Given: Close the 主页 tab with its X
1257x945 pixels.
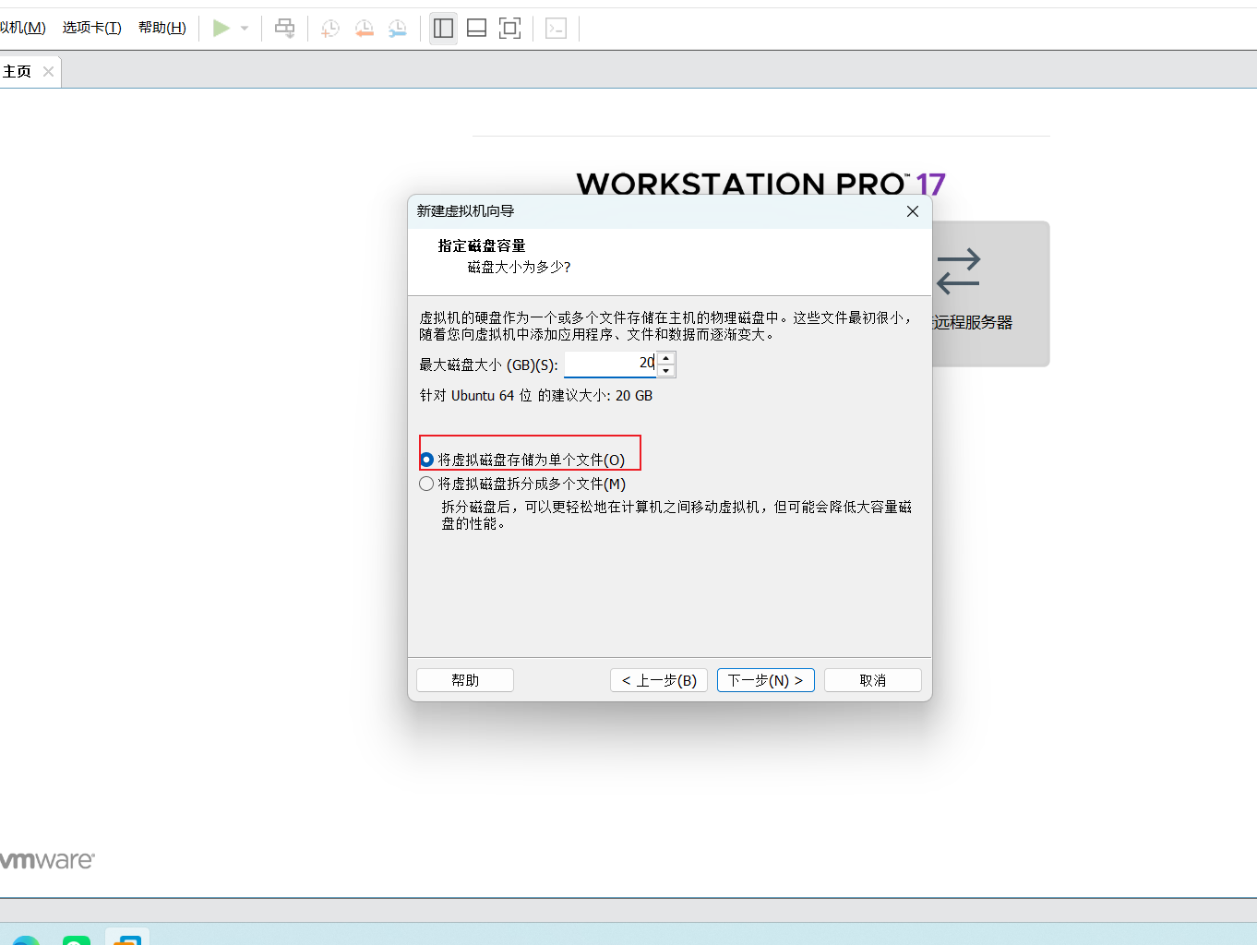Looking at the screenshot, I should [x=48, y=72].
